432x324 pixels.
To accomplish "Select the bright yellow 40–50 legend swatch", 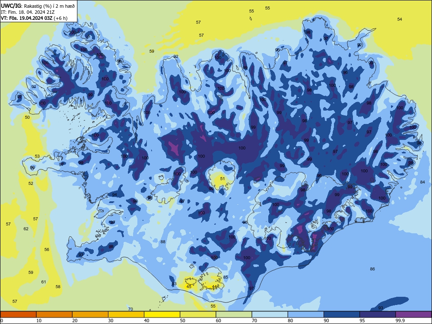I will pyautogui.click(x=162, y=314).
